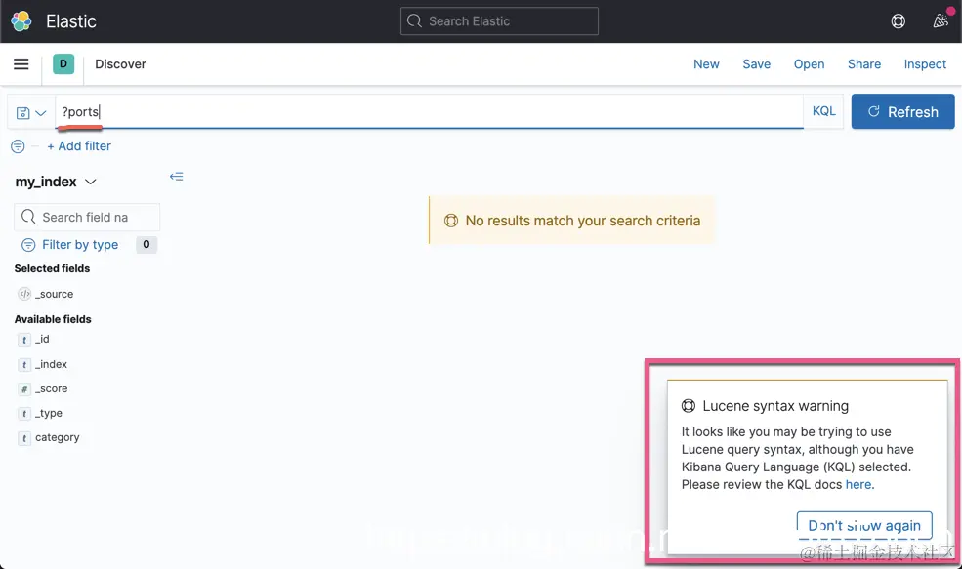
Task: Click the Lucene syntax warning icon
Action: pos(689,405)
